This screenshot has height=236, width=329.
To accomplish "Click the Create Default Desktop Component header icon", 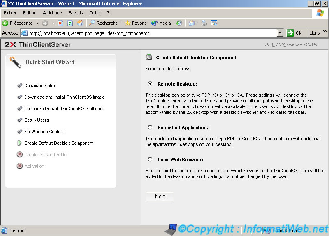I will (149, 57).
